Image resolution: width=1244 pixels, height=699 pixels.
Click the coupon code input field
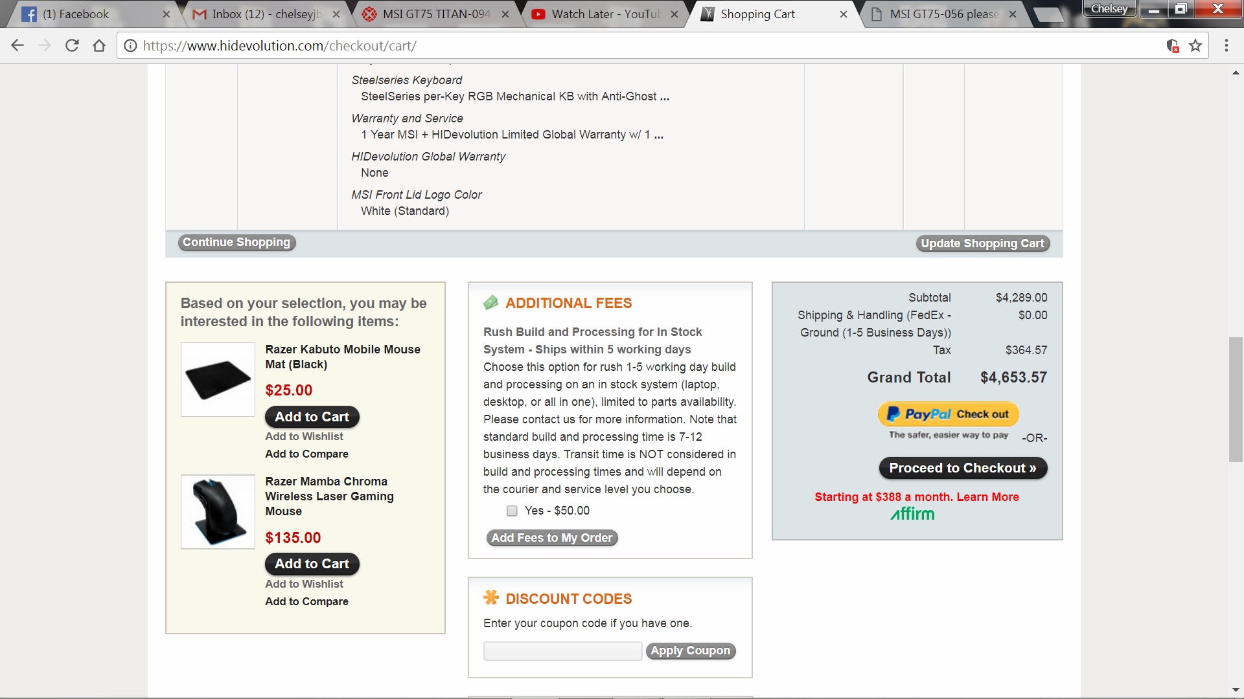click(x=562, y=651)
